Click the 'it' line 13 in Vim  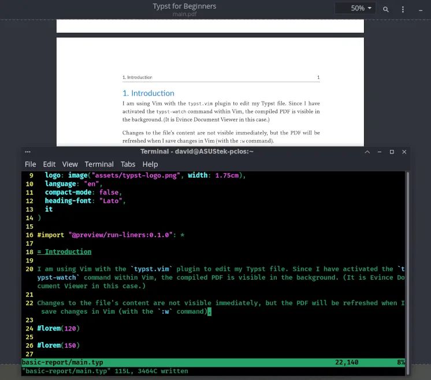click(x=49, y=209)
